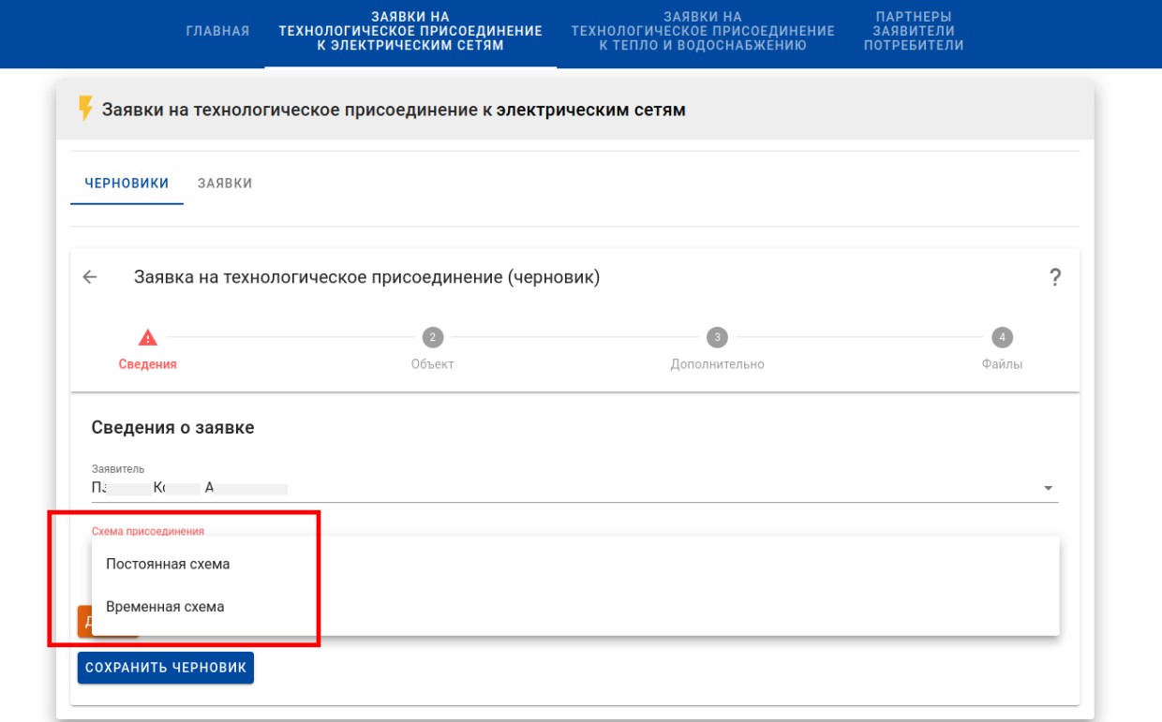
Task: Open the Партнеры Заявители Потребители menu
Action: [x=913, y=31]
